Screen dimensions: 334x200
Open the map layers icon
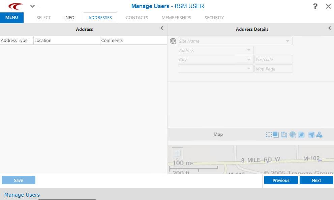pyautogui.click(x=275, y=134)
